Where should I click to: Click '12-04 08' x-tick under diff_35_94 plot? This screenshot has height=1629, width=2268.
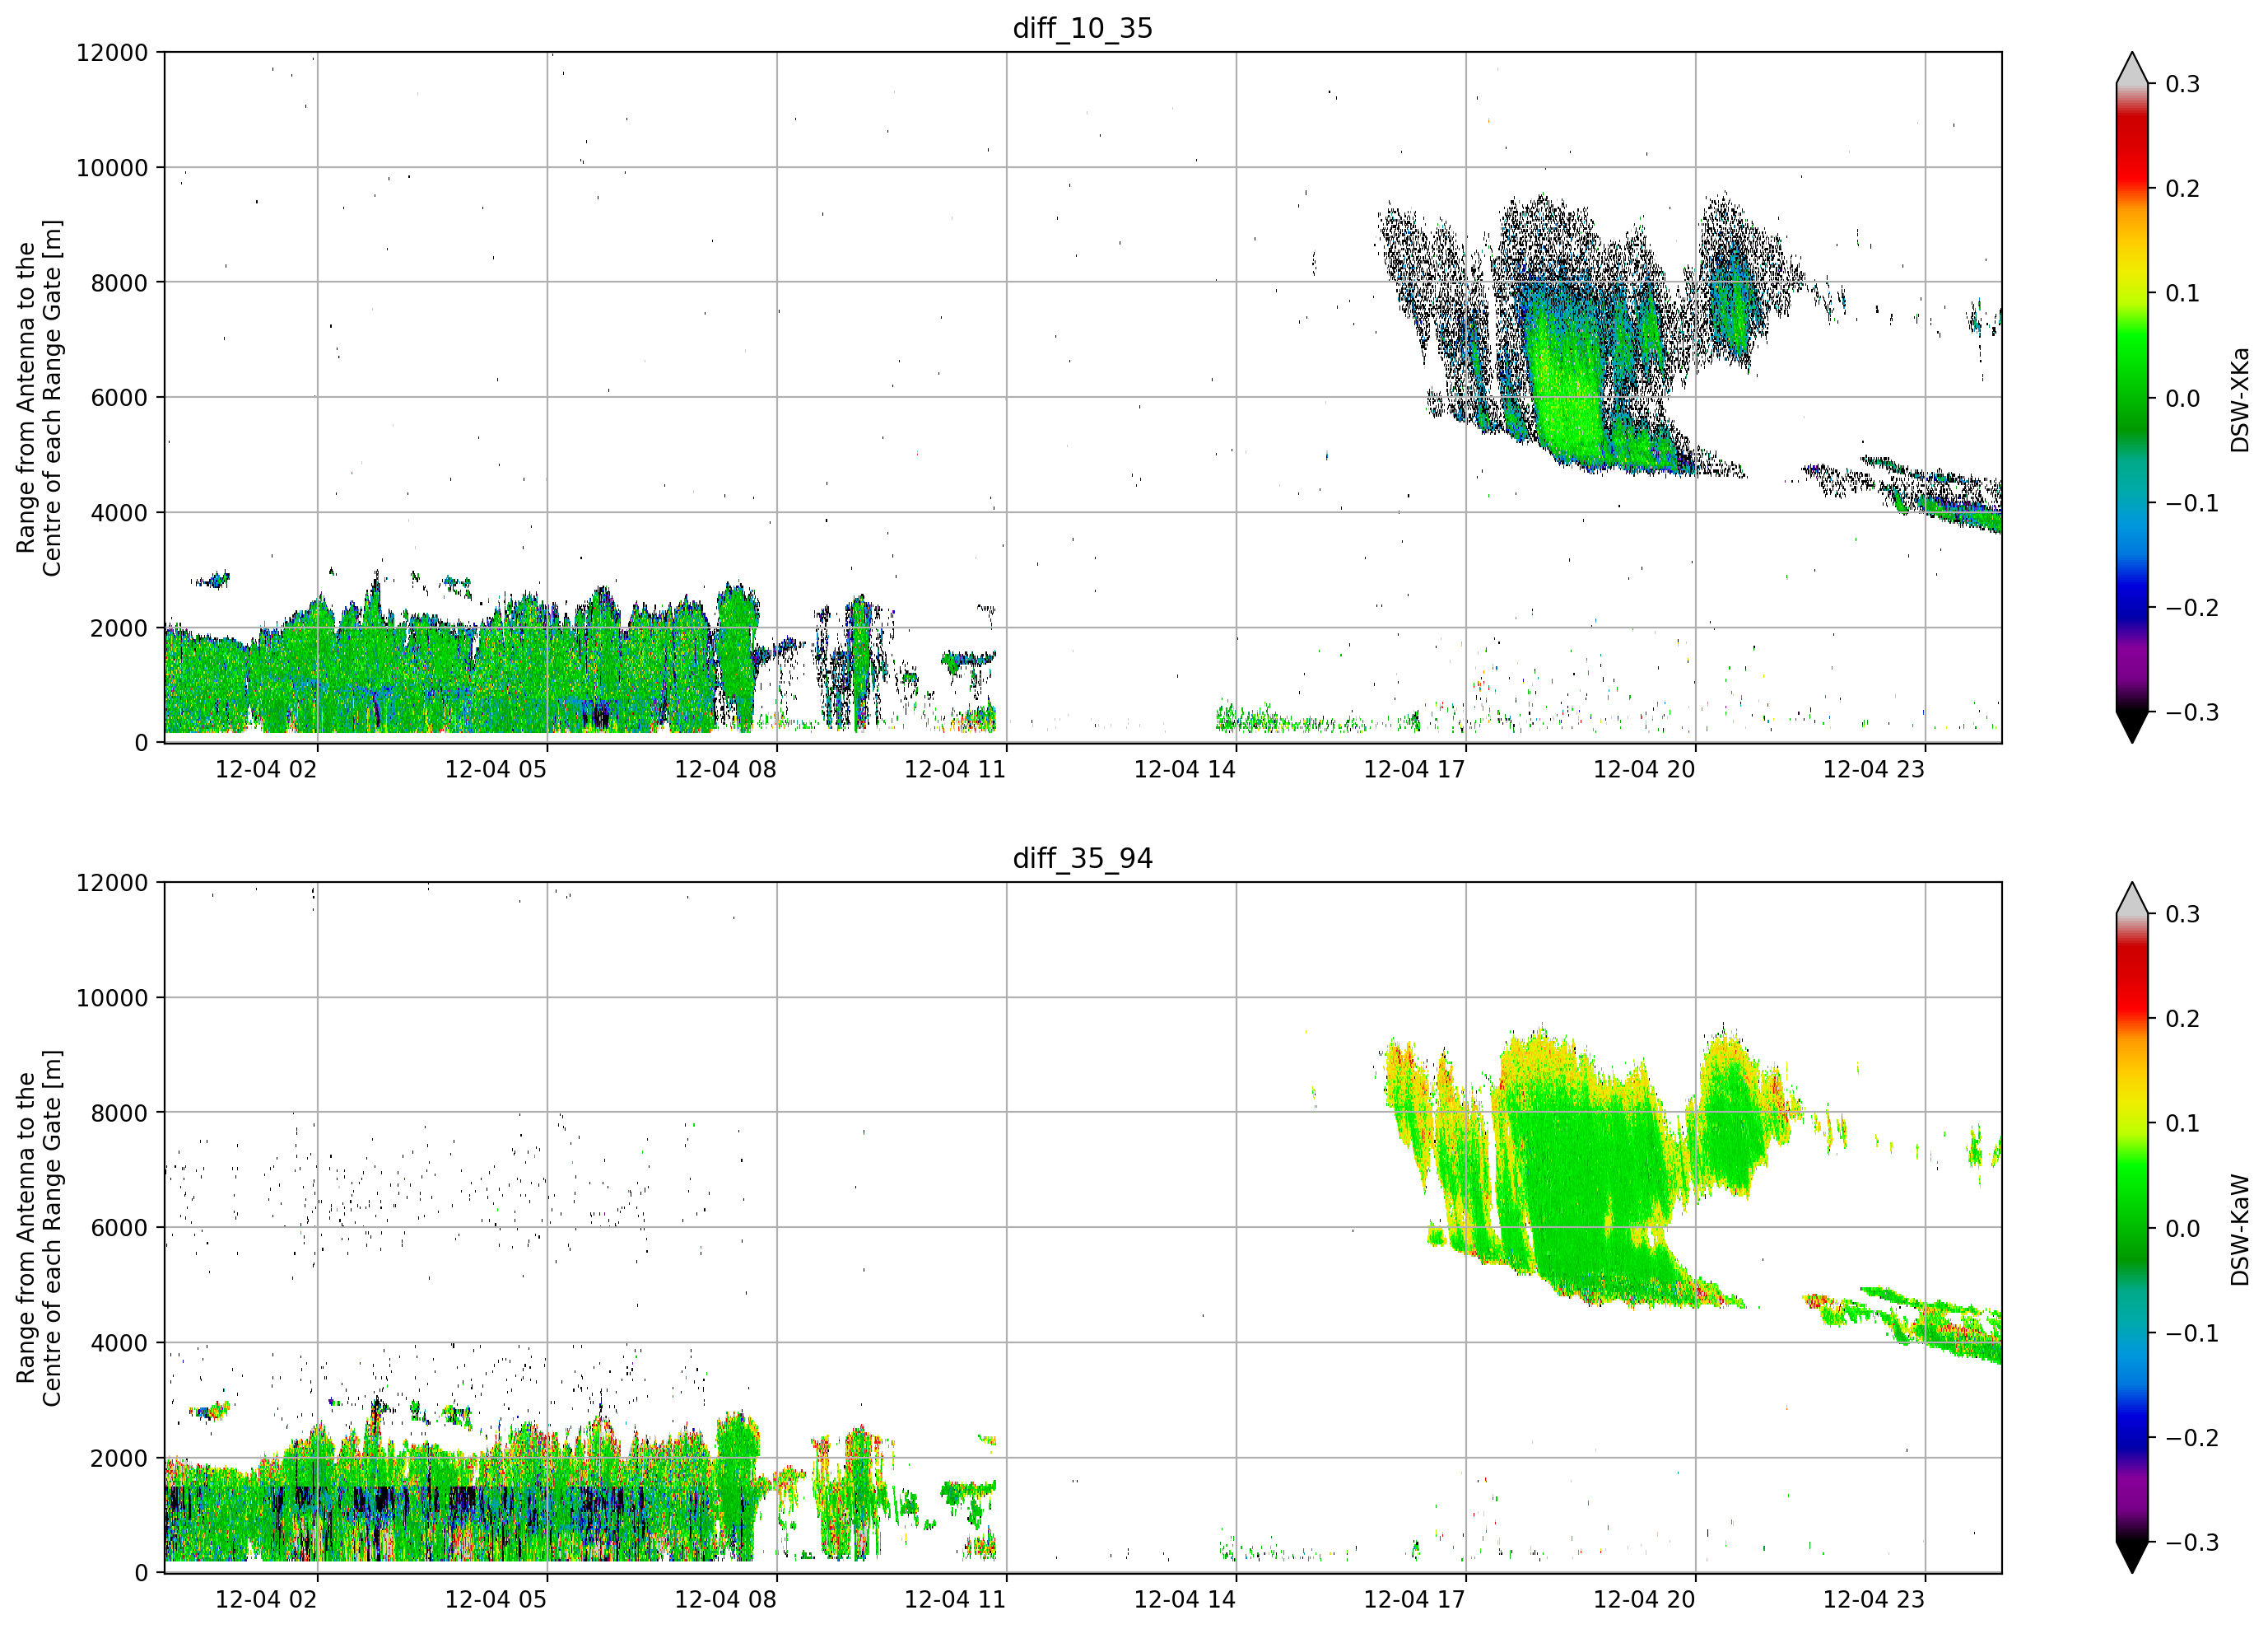725,1600
